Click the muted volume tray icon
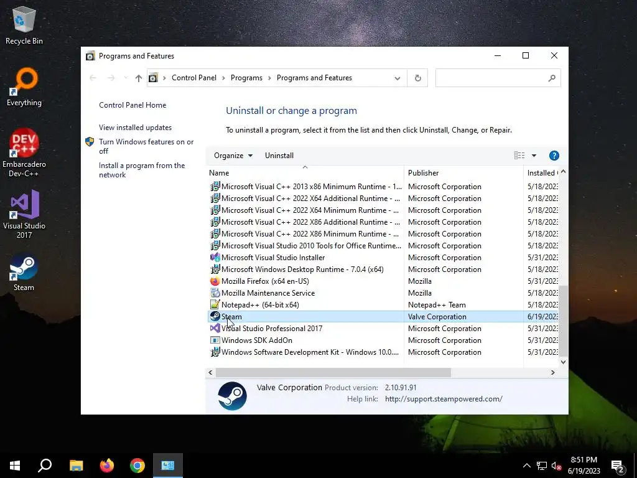The height and width of the screenshot is (478, 637). (556, 466)
